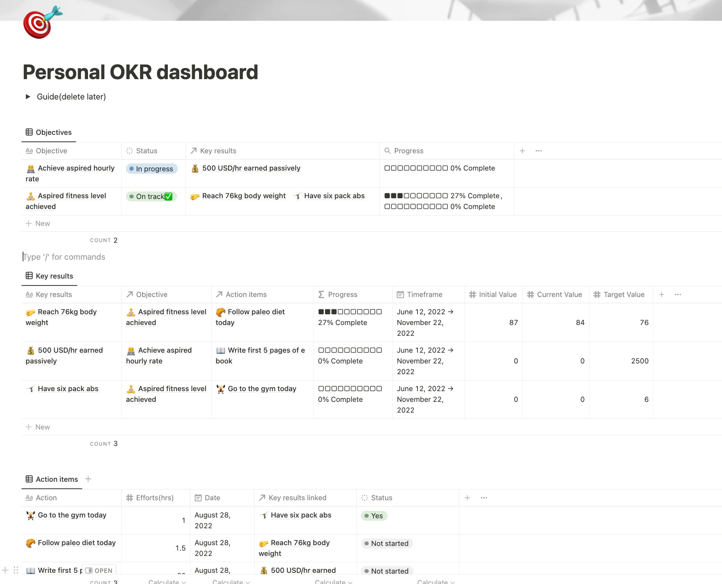Open the COUNT calculation dropdown in the Objectives table
This screenshot has height=584, width=722.
click(x=104, y=240)
